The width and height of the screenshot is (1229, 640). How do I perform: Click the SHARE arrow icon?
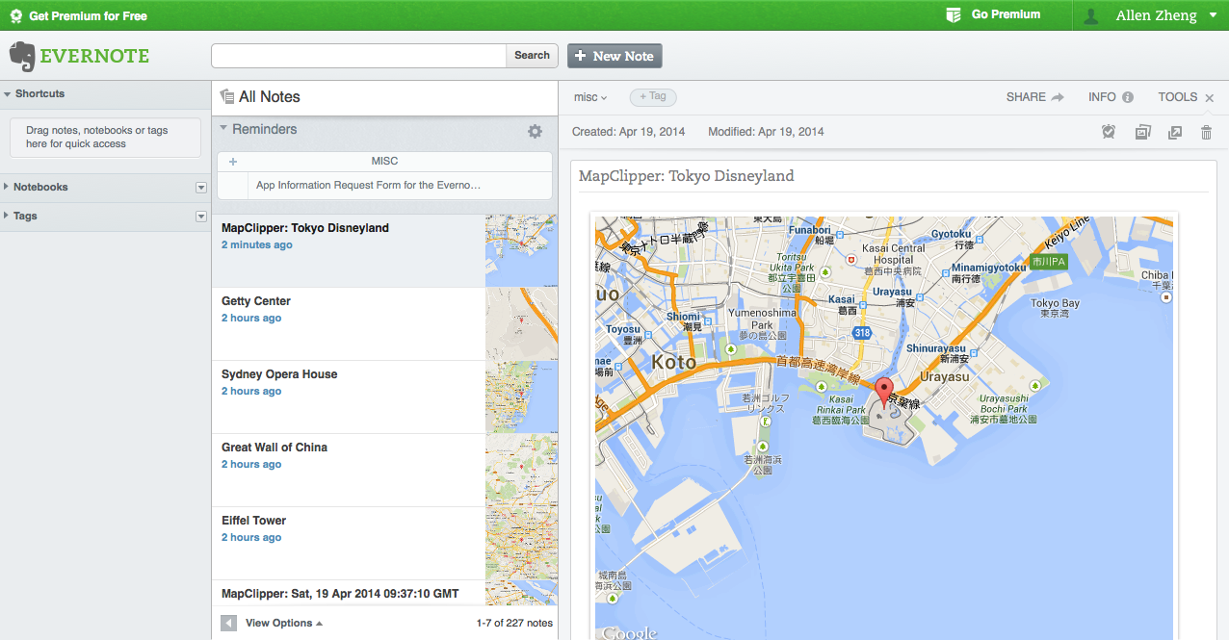coord(1058,97)
